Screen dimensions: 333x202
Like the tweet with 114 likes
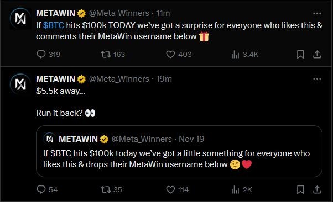170,189
